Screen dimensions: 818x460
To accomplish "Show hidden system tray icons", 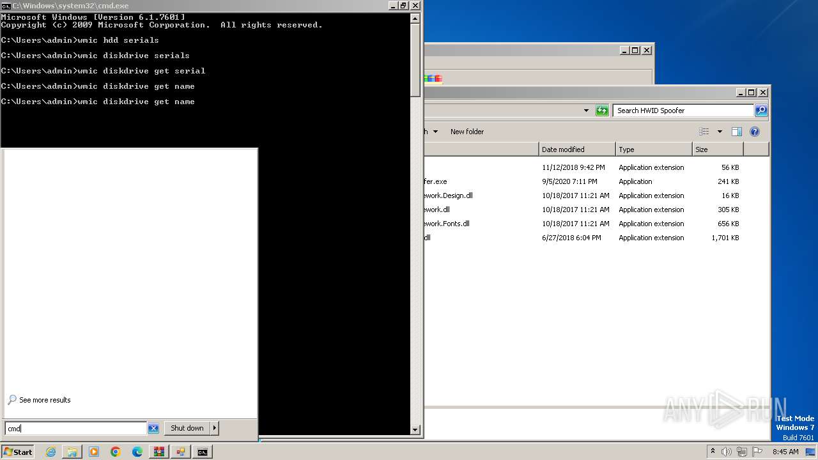I will (713, 451).
